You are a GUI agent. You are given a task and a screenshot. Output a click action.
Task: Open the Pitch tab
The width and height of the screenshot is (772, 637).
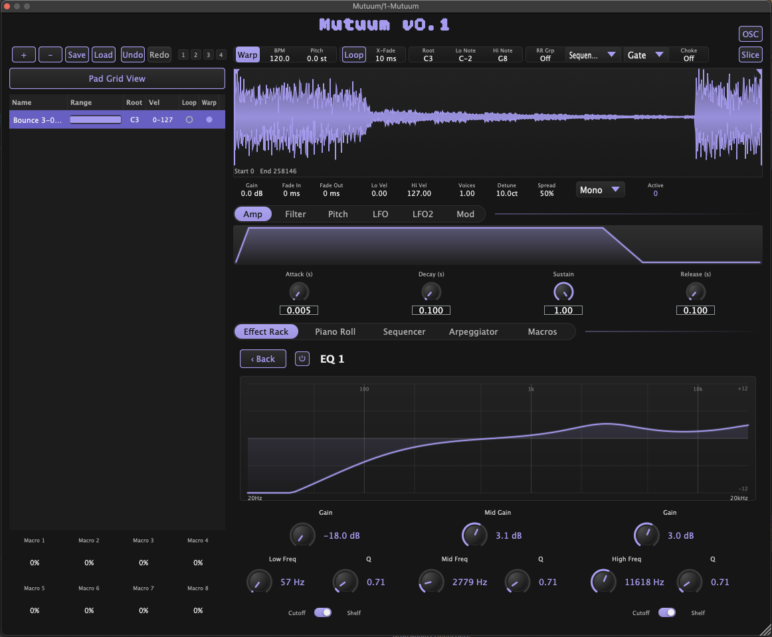pos(338,214)
